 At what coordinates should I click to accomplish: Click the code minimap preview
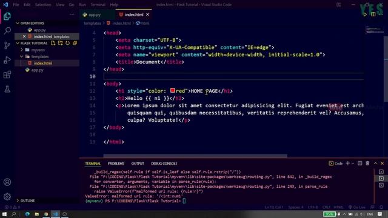[x=374, y=30]
